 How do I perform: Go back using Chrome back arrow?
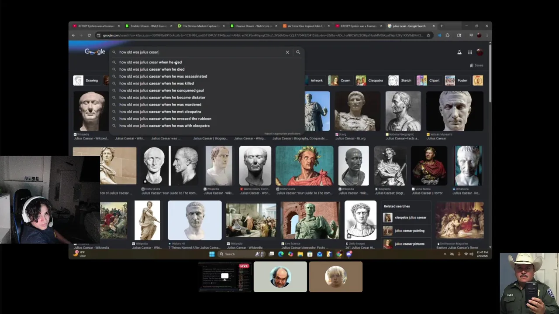73,35
